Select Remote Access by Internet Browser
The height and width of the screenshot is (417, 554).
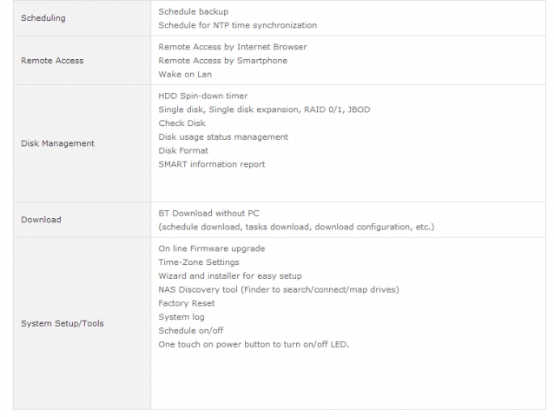(x=232, y=47)
